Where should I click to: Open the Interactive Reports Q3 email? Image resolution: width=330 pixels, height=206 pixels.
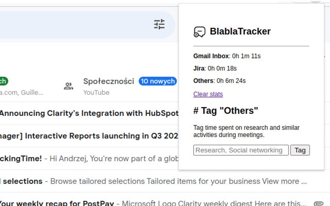point(89,136)
